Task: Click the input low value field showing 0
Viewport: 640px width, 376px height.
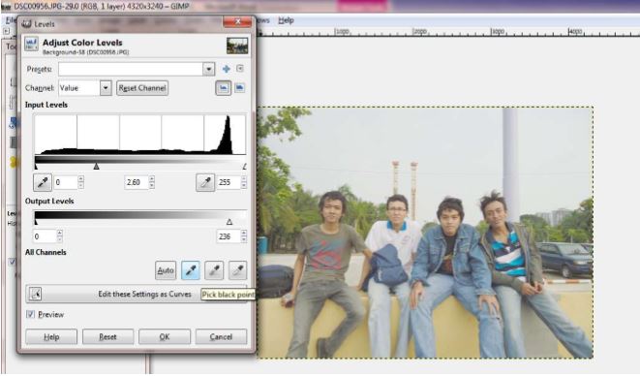Action: (65, 182)
